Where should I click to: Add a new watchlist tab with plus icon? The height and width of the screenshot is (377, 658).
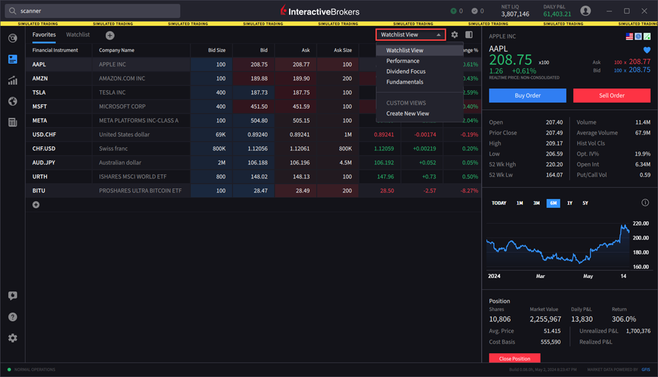click(x=110, y=36)
